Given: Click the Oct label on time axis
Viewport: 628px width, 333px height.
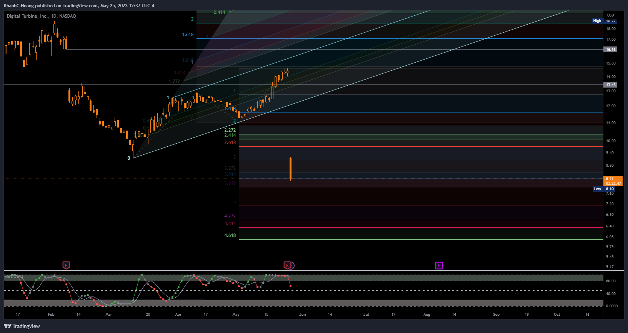Looking at the screenshot, I should click(557, 314).
